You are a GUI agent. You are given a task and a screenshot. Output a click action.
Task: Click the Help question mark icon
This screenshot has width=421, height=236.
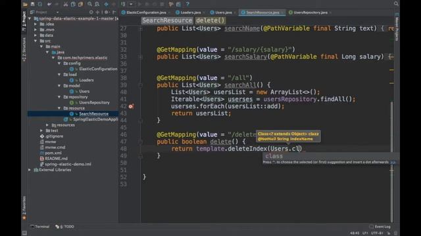click(187, 4)
